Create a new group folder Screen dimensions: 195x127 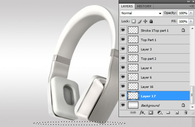pyautogui.click(x=168, y=112)
